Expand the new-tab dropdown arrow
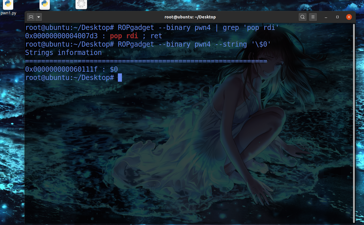This screenshot has width=364, height=225. click(x=38, y=17)
